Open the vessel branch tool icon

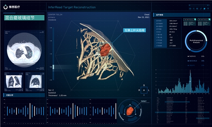[x=208, y=8]
